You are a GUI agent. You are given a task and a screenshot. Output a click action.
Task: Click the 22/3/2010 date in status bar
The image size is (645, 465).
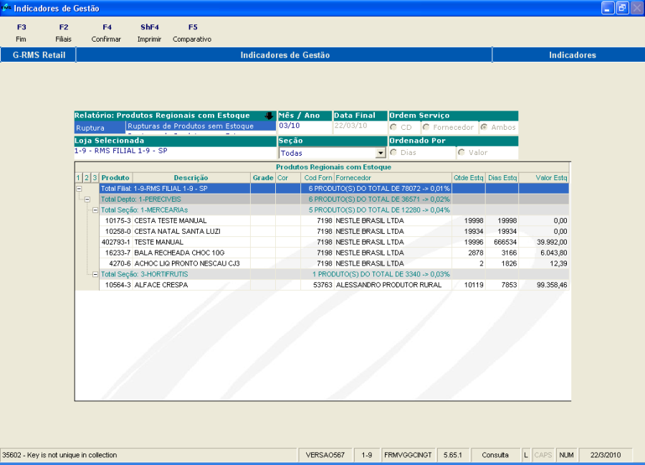[x=606, y=455]
